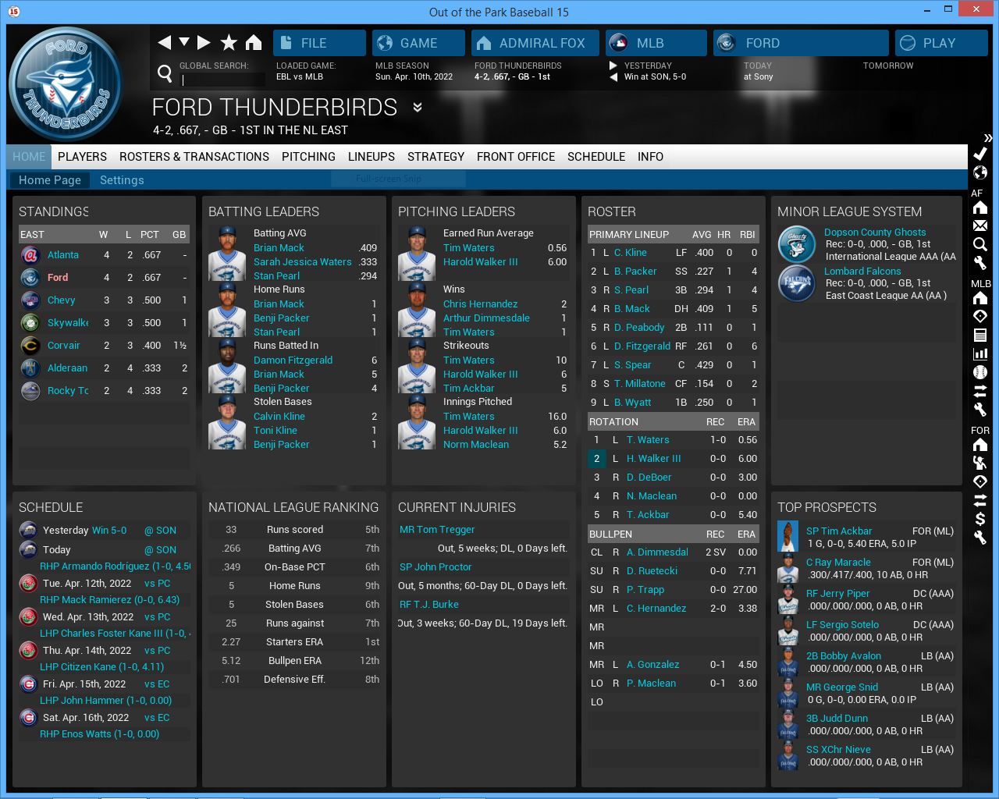Click the wrench icon in the FOR group

(980, 538)
